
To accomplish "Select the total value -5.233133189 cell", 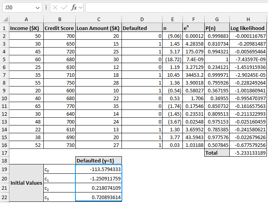I will pos(248,153).
